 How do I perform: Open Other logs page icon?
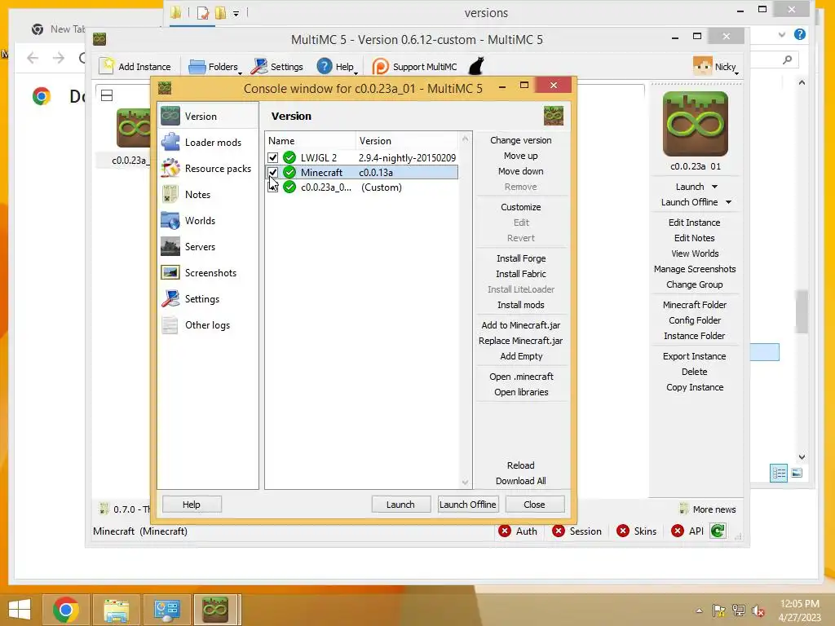pyautogui.click(x=170, y=324)
